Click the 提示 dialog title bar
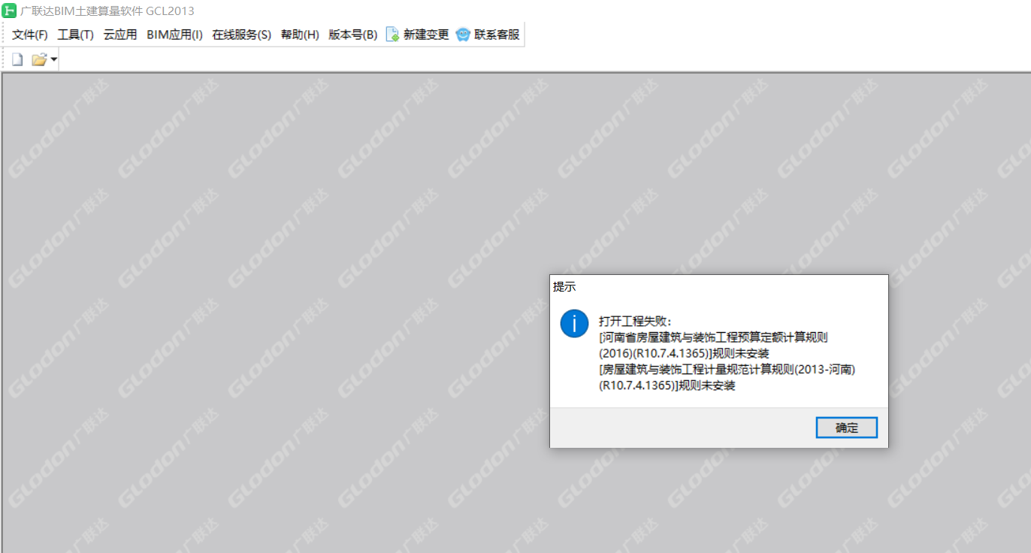Screen dimensions: 1031x553 click(x=718, y=287)
